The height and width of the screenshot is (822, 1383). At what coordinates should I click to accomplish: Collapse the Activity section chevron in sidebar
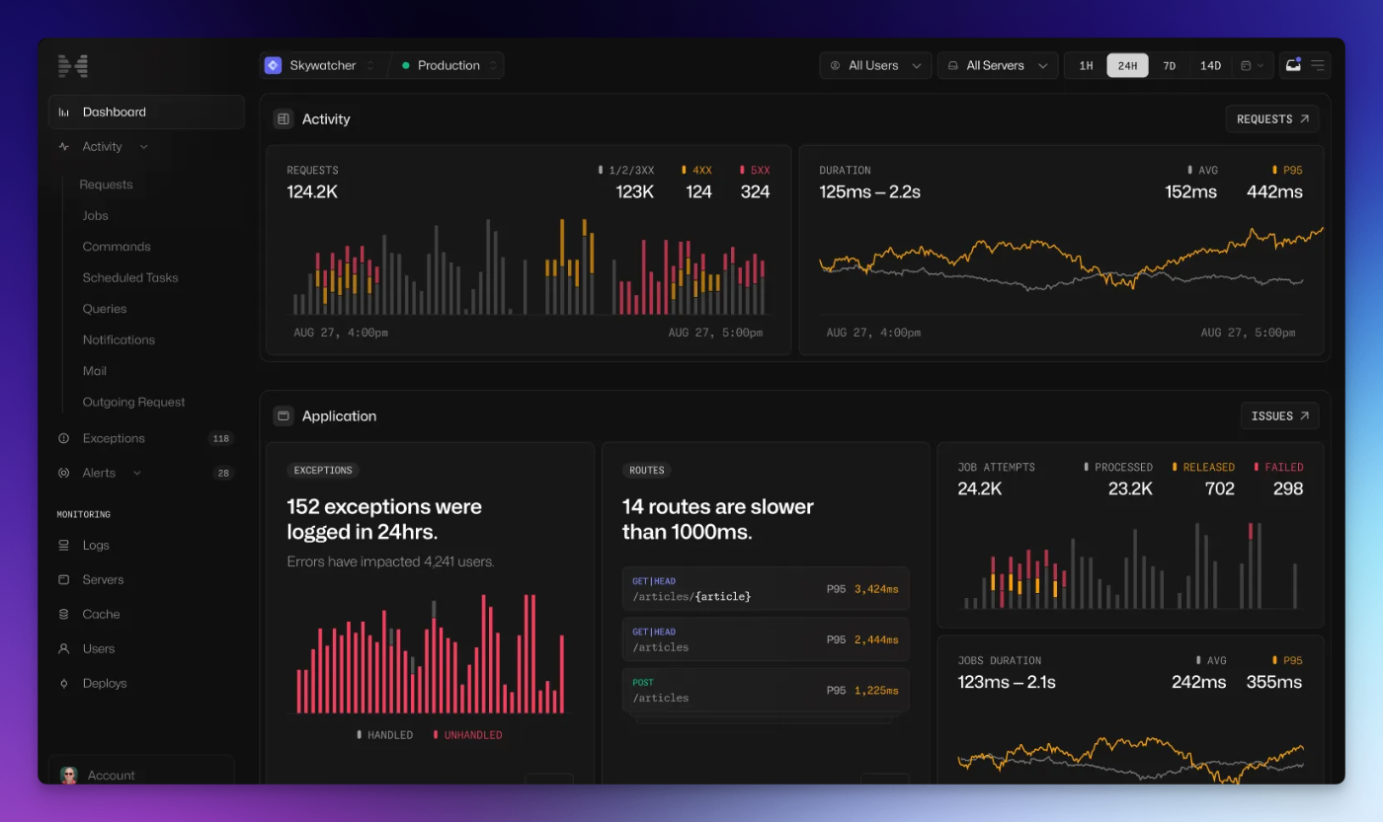[x=144, y=147]
